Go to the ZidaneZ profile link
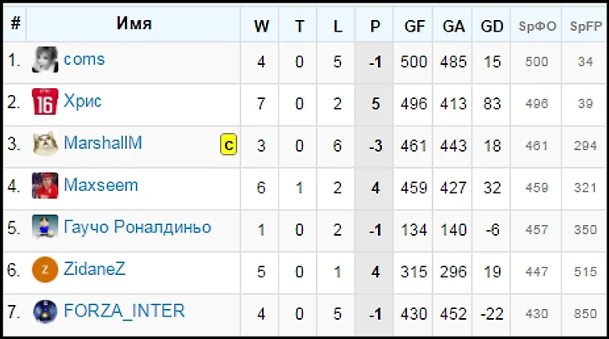 [x=94, y=269]
